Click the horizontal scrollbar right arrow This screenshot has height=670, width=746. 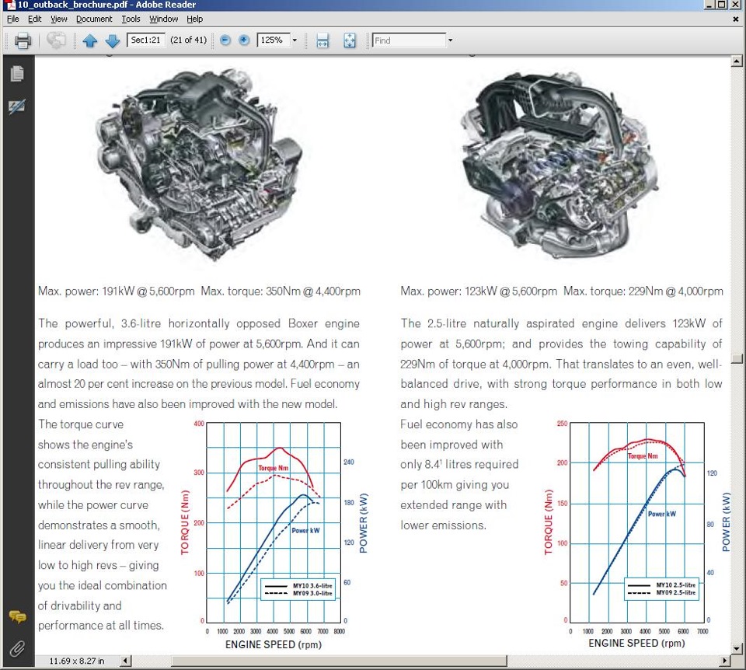click(724, 661)
